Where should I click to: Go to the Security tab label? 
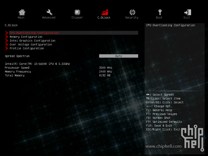(x=132, y=17)
